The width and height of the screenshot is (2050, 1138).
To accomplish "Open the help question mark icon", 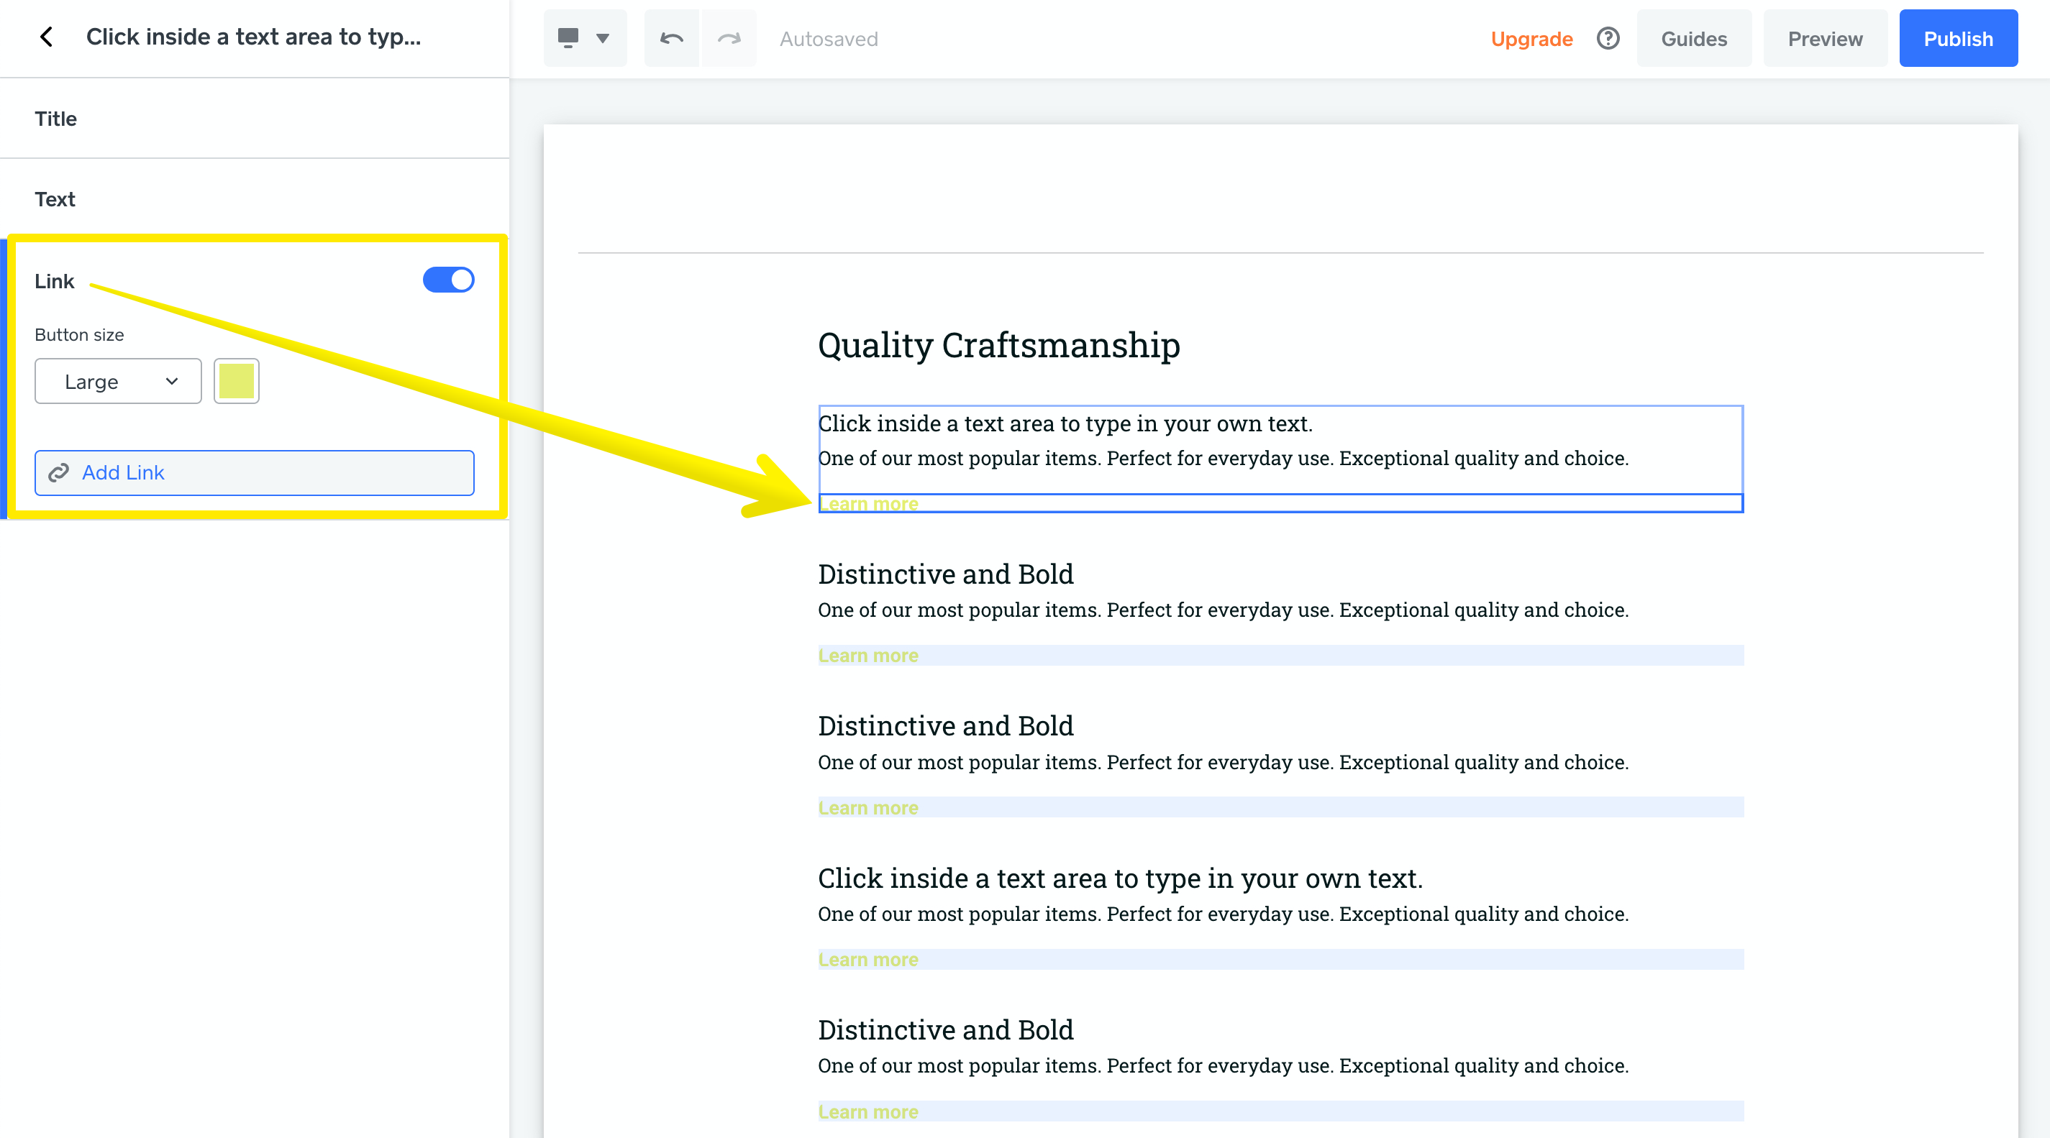I will (1607, 37).
